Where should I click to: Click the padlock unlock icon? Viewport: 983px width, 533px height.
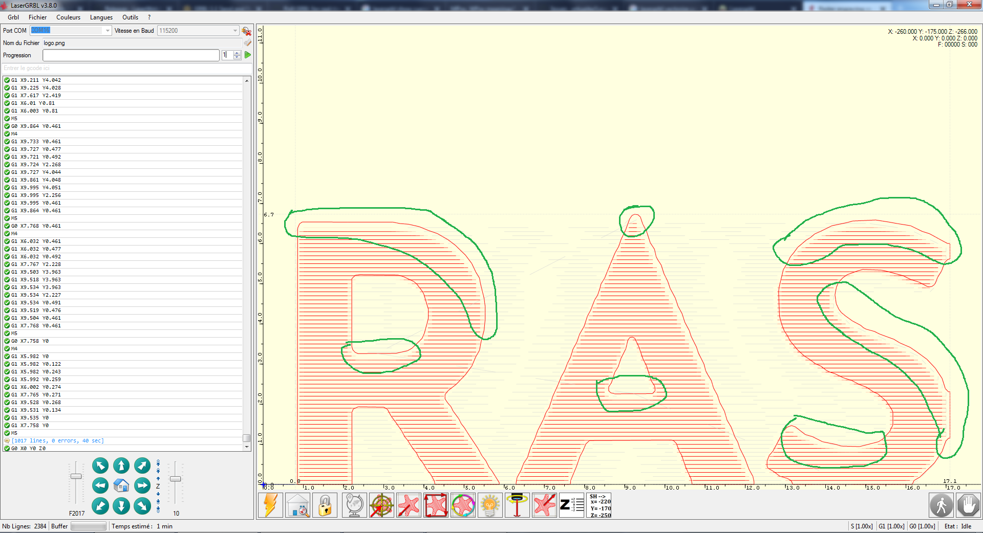point(325,505)
